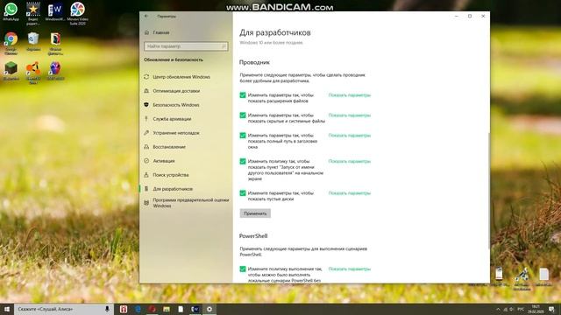This screenshot has height=315, width=561.
Task: Open Google Chrome desktop shortcut
Action: point(11,44)
